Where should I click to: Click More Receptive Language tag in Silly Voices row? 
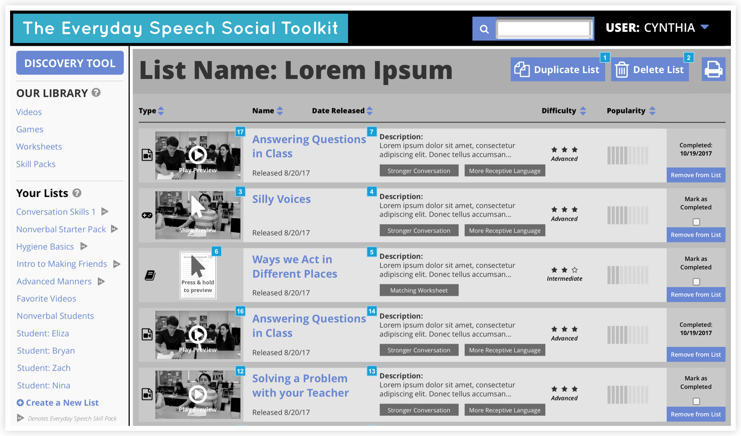click(x=505, y=230)
